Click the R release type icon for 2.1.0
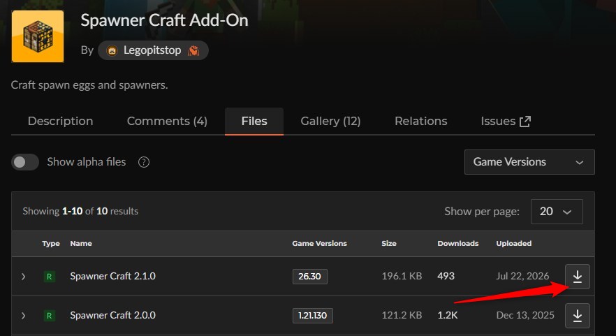Screen dimensions: 616x336 pyautogui.click(x=49, y=276)
